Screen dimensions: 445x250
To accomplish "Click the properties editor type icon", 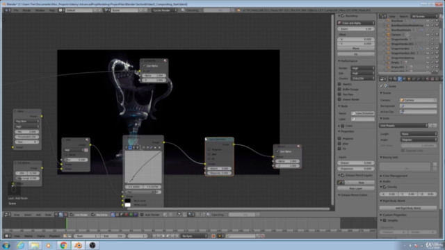I will (382, 78).
